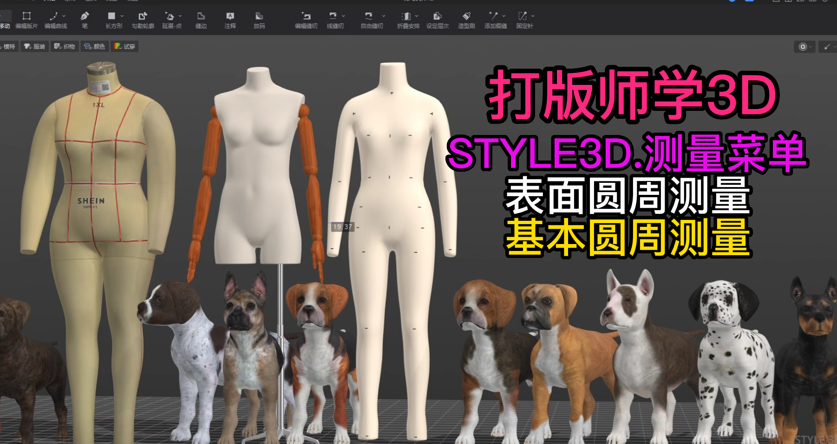The height and width of the screenshot is (444, 837).
Task: Select the 注释 (Annotation) tool
Action: click(x=230, y=20)
